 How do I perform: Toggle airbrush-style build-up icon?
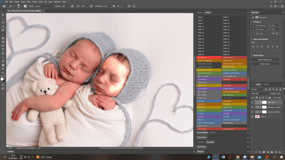pos(91,6)
